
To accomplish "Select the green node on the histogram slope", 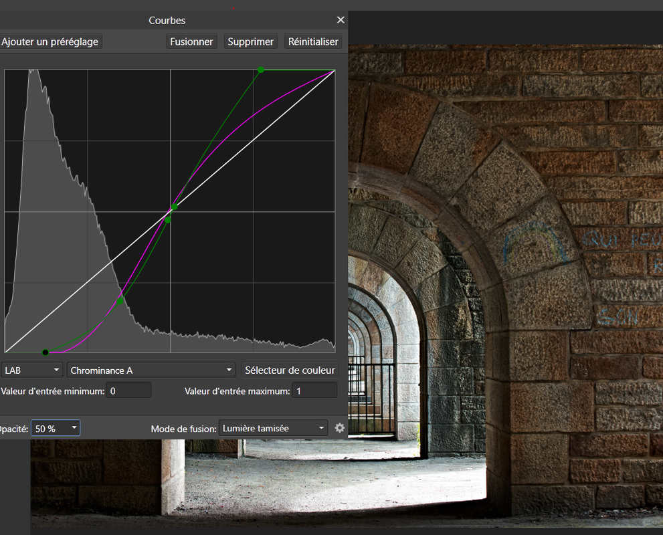I will pos(120,301).
